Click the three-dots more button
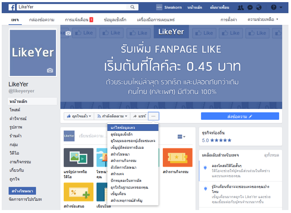Image resolution: width=291 pixels, height=213 pixels. click(x=153, y=116)
